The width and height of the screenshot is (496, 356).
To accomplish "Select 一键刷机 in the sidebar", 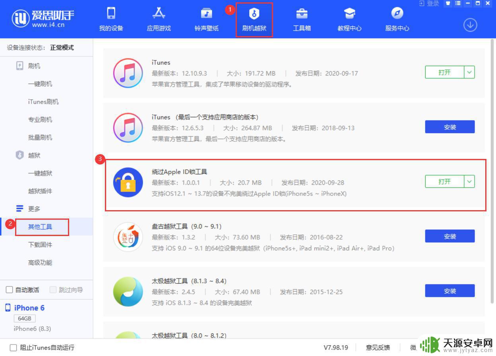I will pyautogui.click(x=40, y=84).
